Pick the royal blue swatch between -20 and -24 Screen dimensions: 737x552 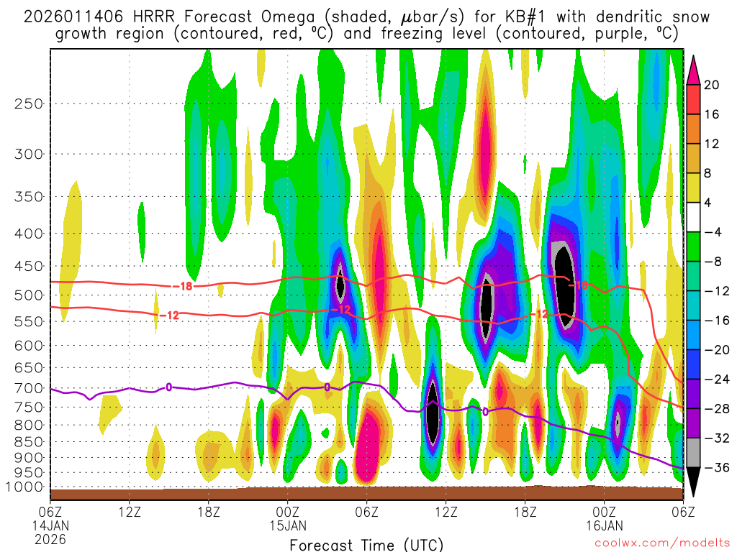(x=693, y=364)
